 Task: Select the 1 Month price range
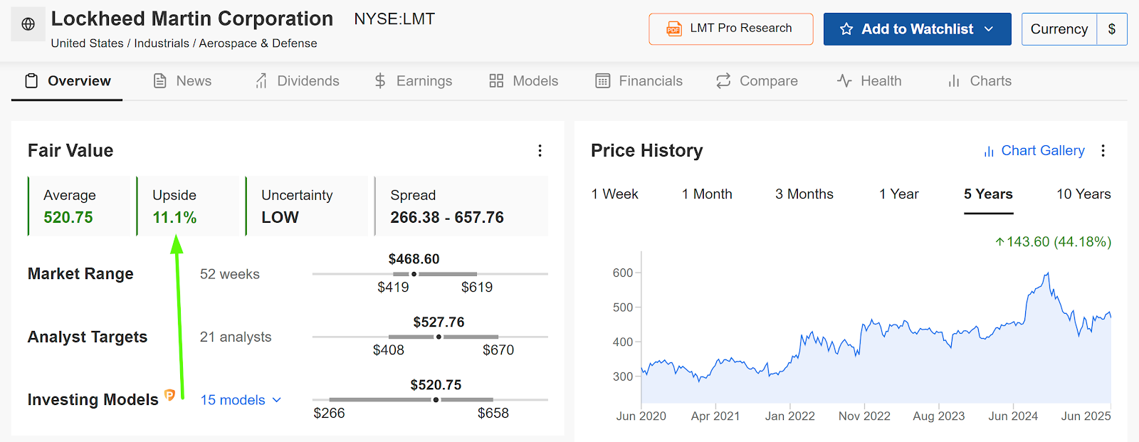click(x=707, y=194)
